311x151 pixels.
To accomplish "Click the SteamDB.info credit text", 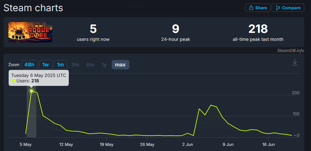I will click(x=291, y=50).
